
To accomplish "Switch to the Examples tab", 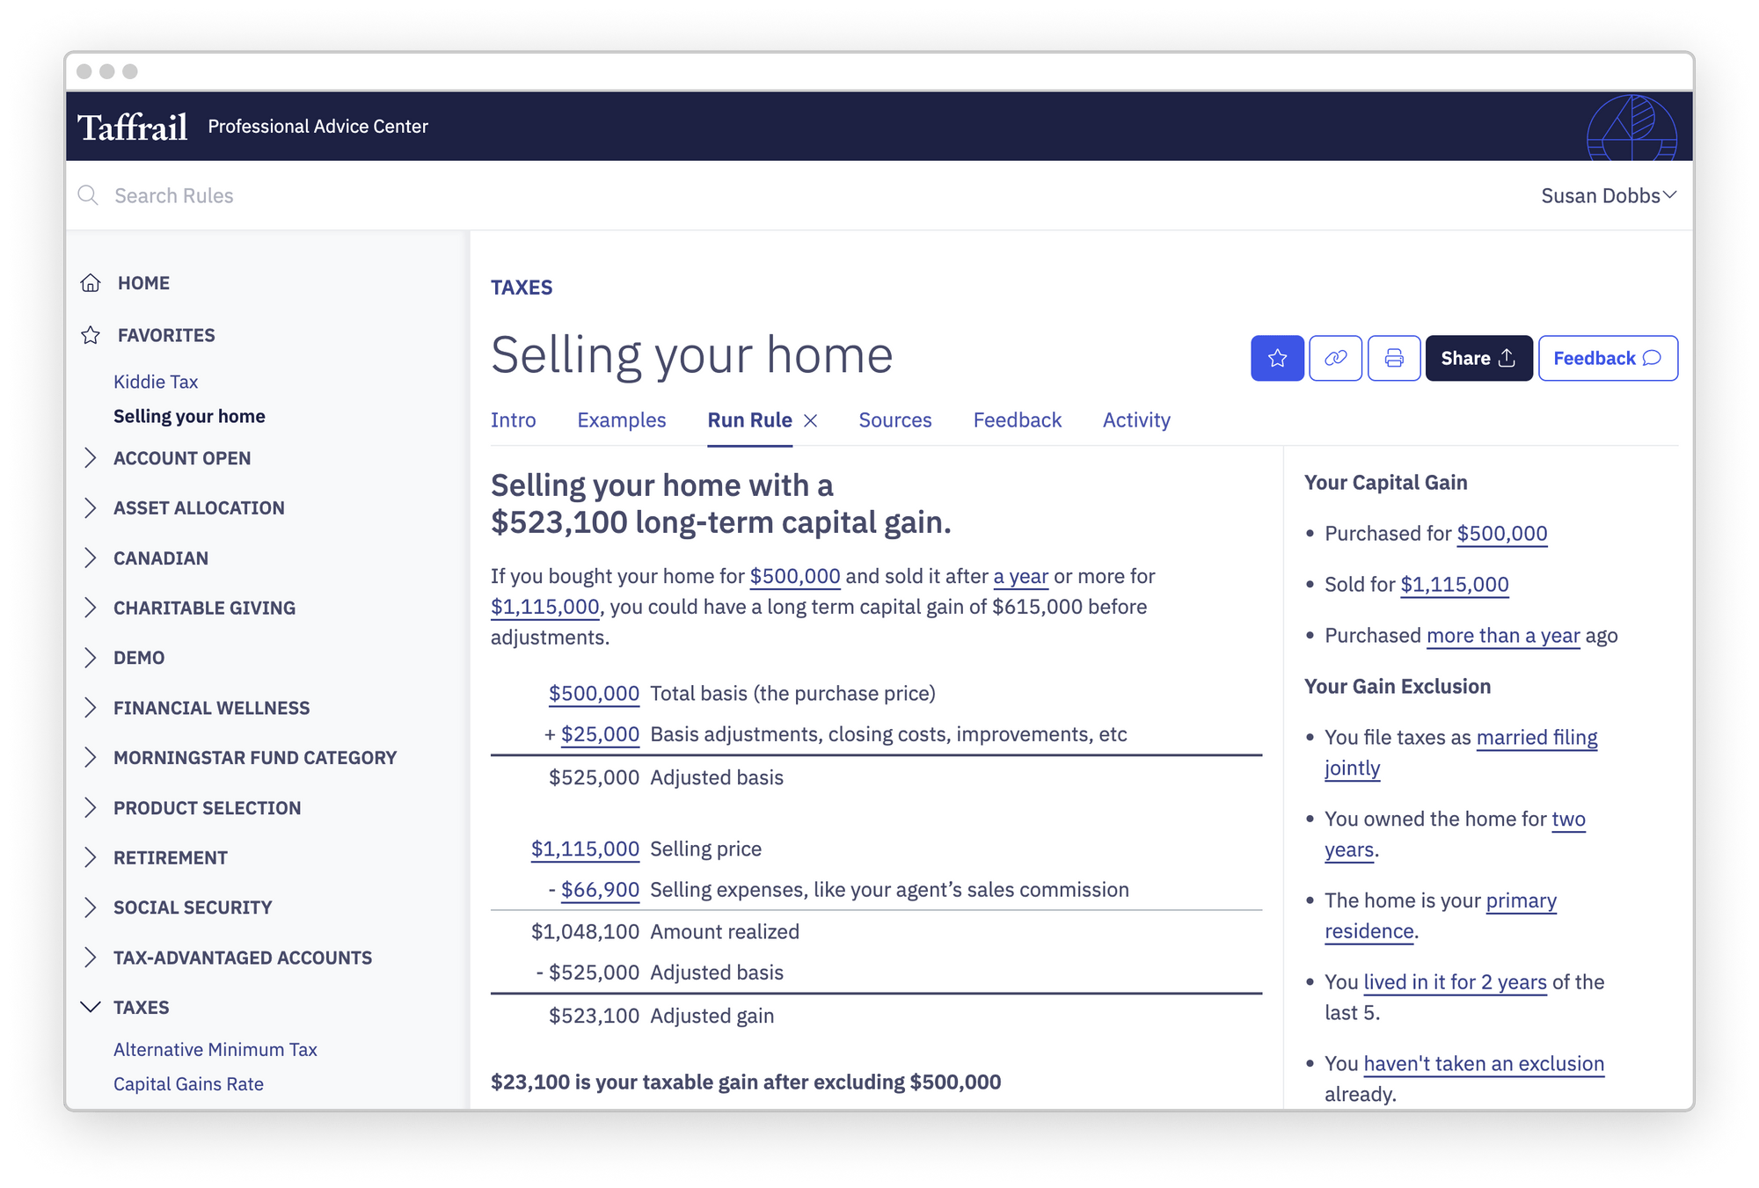I will (x=621, y=420).
